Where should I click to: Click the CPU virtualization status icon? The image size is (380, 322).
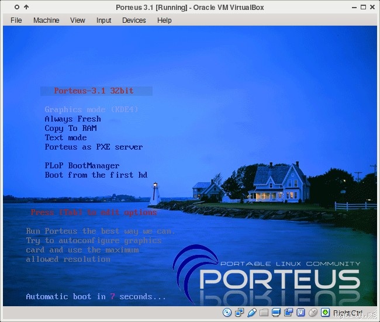click(x=300, y=313)
